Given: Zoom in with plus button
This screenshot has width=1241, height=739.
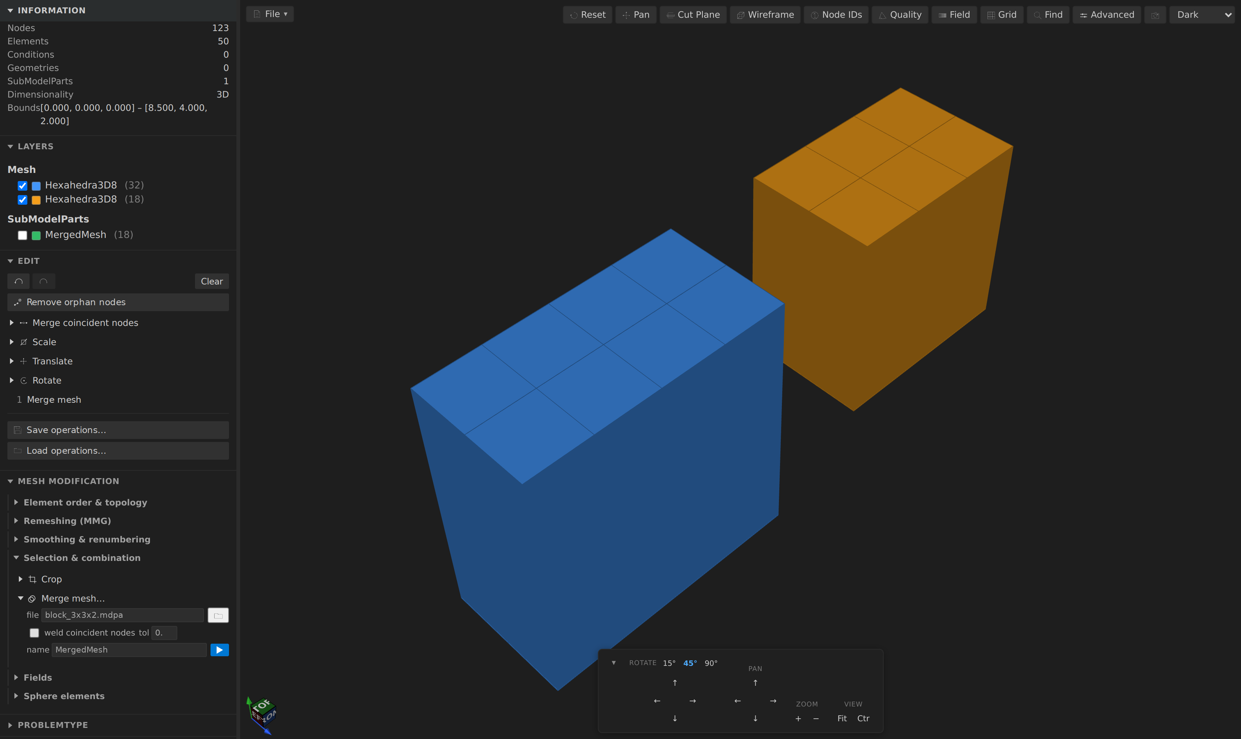Looking at the screenshot, I should tap(799, 719).
